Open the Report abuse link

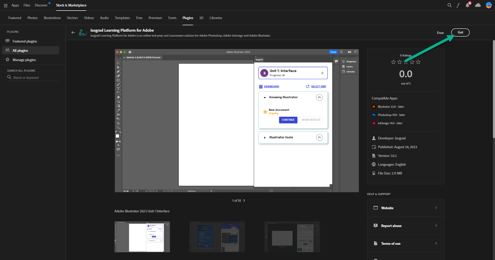tap(406, 225)
